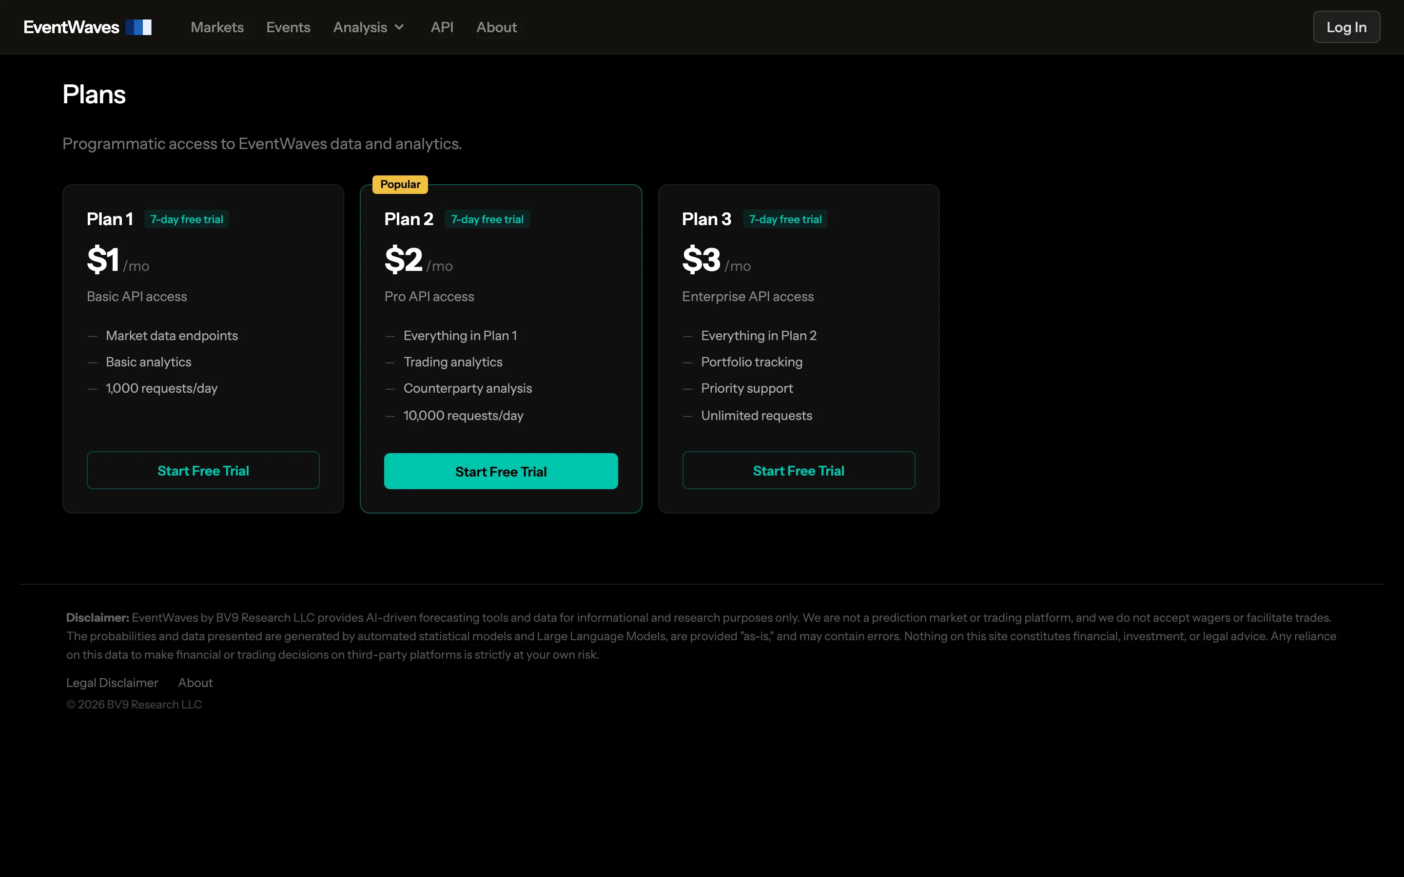Viewport: 1404px width, 877px height.
Task: Start Free Trial for Plan 1
Action: (x=203, y=470)
